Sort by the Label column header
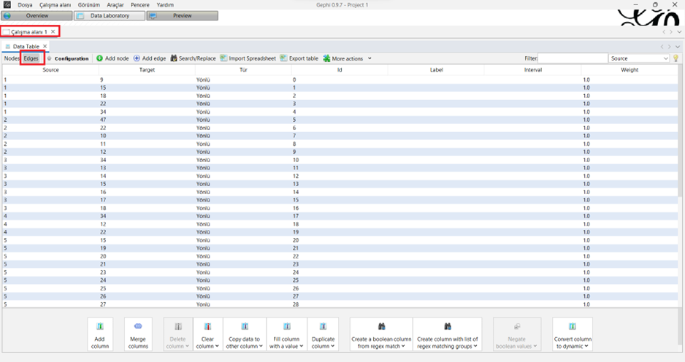685x362 pixels. [436, 70]
